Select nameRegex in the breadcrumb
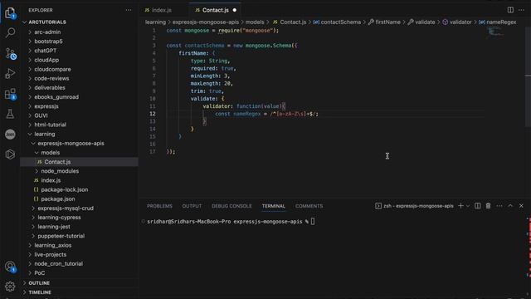The height and width of the screenshot is (299, 531). pos(498,22)
